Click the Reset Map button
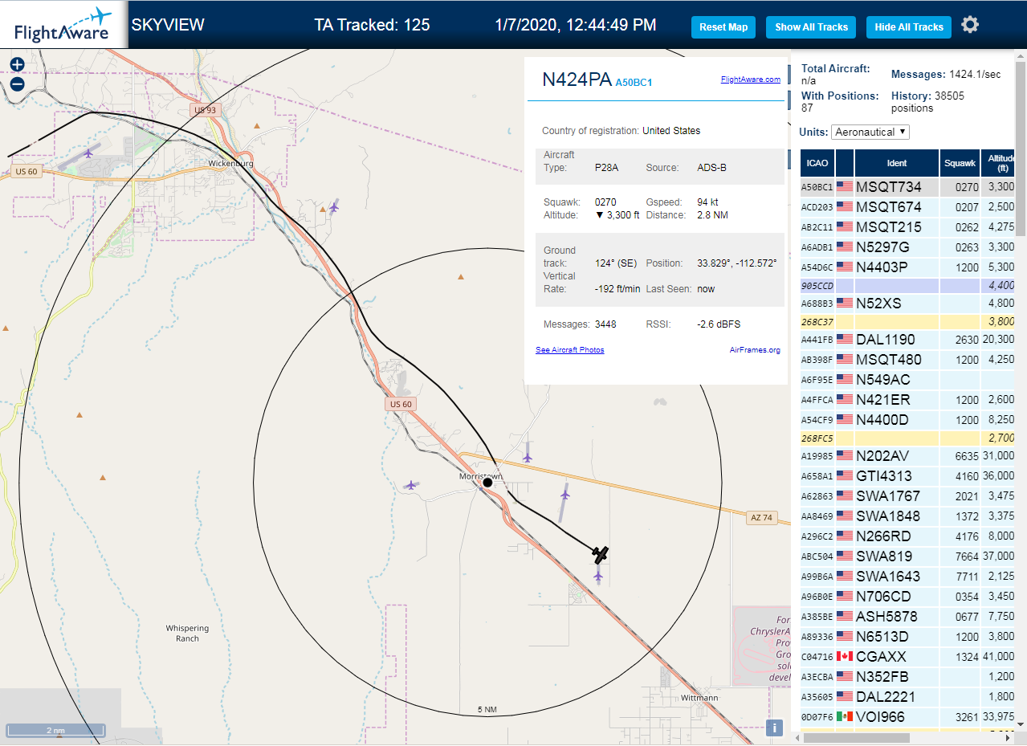 723,26
